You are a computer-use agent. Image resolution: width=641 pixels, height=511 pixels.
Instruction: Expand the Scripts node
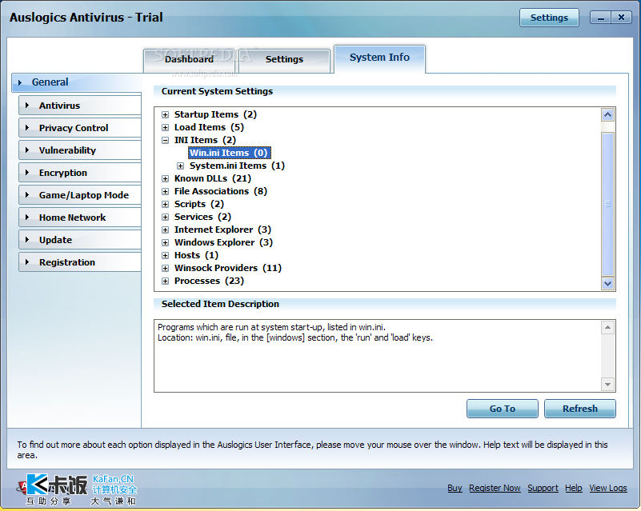[165, 204]
